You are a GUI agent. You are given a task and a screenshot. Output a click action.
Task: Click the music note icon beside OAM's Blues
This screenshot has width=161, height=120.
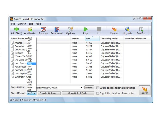[x=13, y=70]
